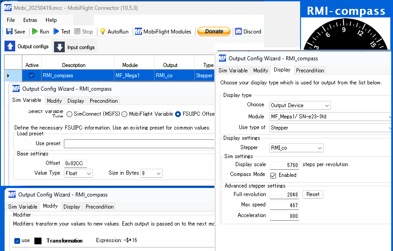
Task: Click the Expression -$*16 text
Action: (117, 240)
